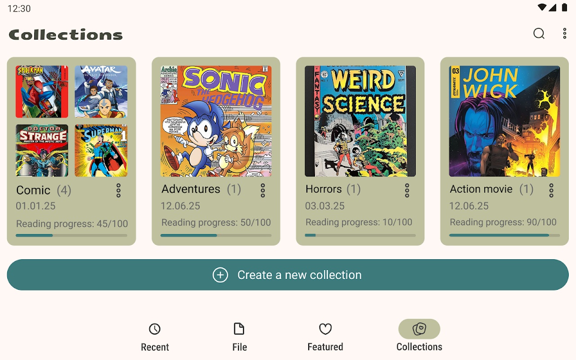This screenshot has width=576, height=360.
Task: Click the Action movie collection title
Action: tap(481, 189)
